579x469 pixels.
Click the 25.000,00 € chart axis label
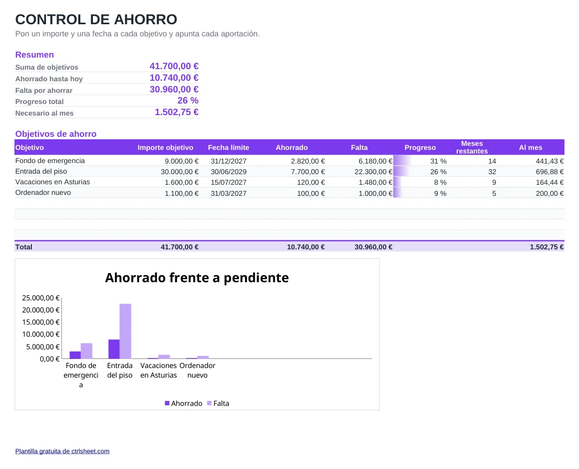pos(40,298)
